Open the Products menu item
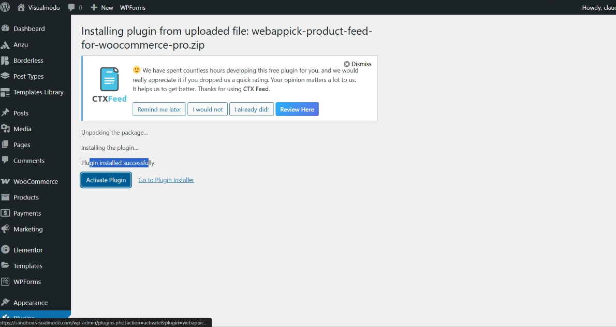The image size is (616, 327). point(26,197)
